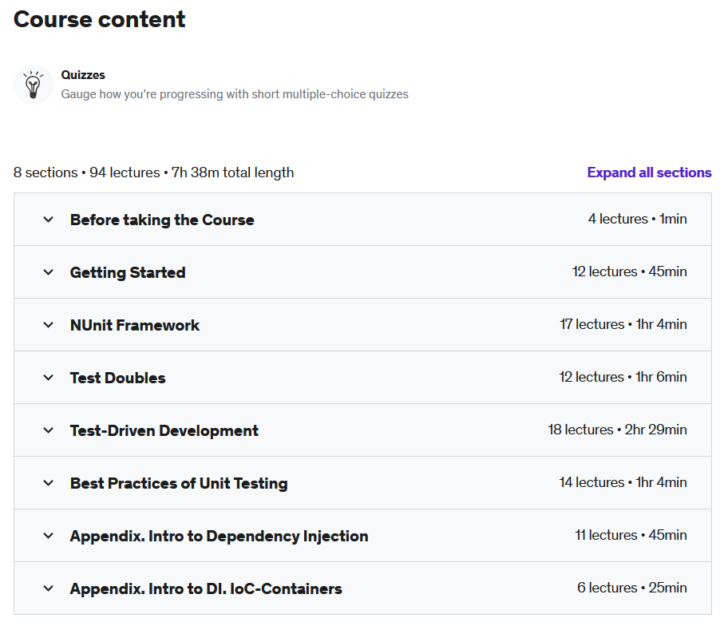The width and height of the screenshot is (724, 622).
Task: Open the NUnit Framework section title
Action: 135,325
